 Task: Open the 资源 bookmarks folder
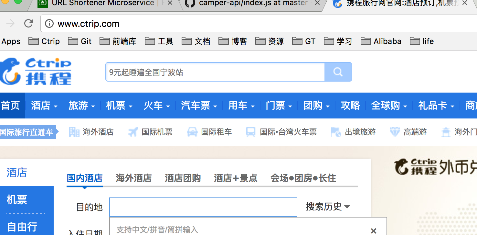(270, 41)
